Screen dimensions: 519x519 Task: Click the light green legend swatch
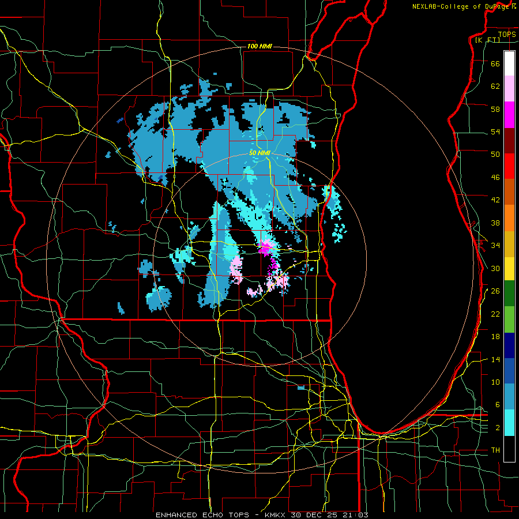pyautogui.click(x=509, y=319)
